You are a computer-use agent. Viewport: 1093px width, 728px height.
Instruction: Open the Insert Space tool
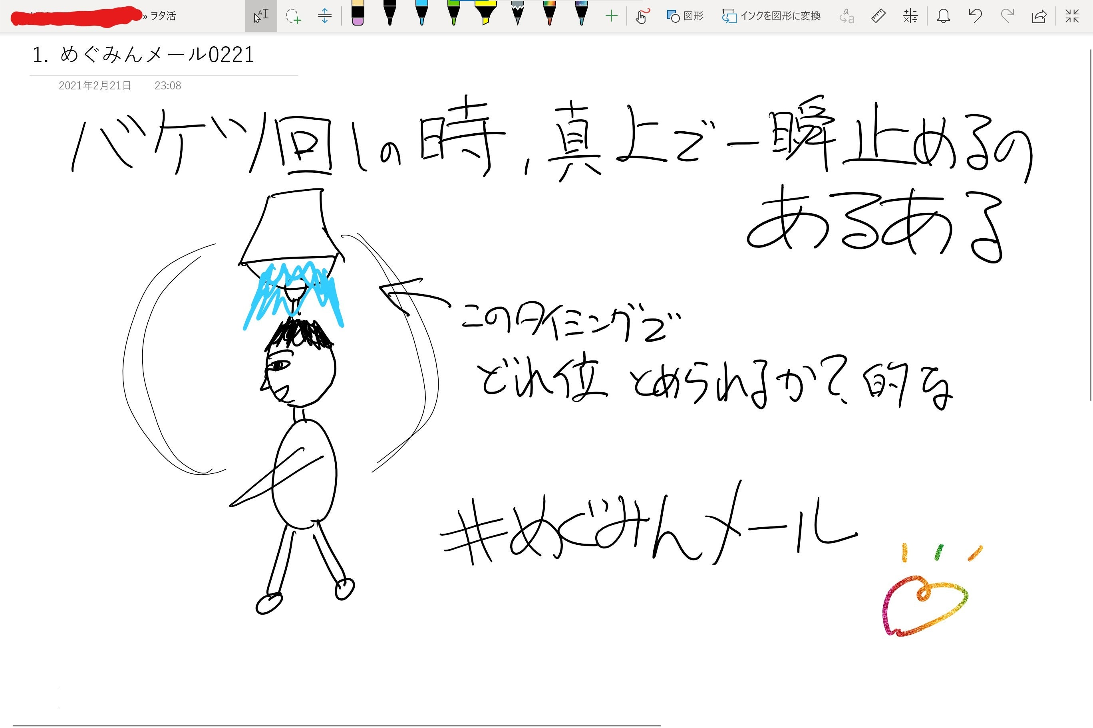coord(324,16)
